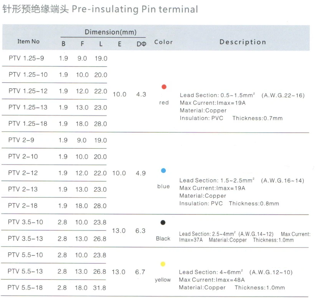Click the DΦ value 4.3

[141, 94]
